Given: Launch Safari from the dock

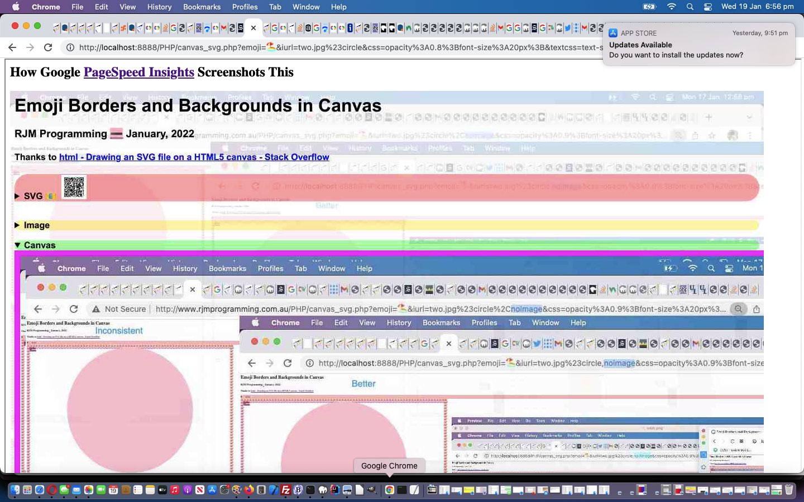Looking at the screenshot, I should click(39, 490).
